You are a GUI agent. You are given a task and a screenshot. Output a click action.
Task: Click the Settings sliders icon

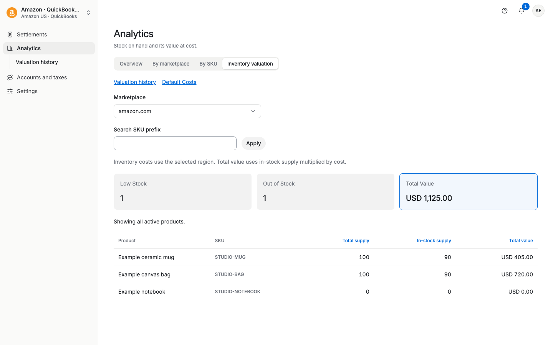pos(10,91)
